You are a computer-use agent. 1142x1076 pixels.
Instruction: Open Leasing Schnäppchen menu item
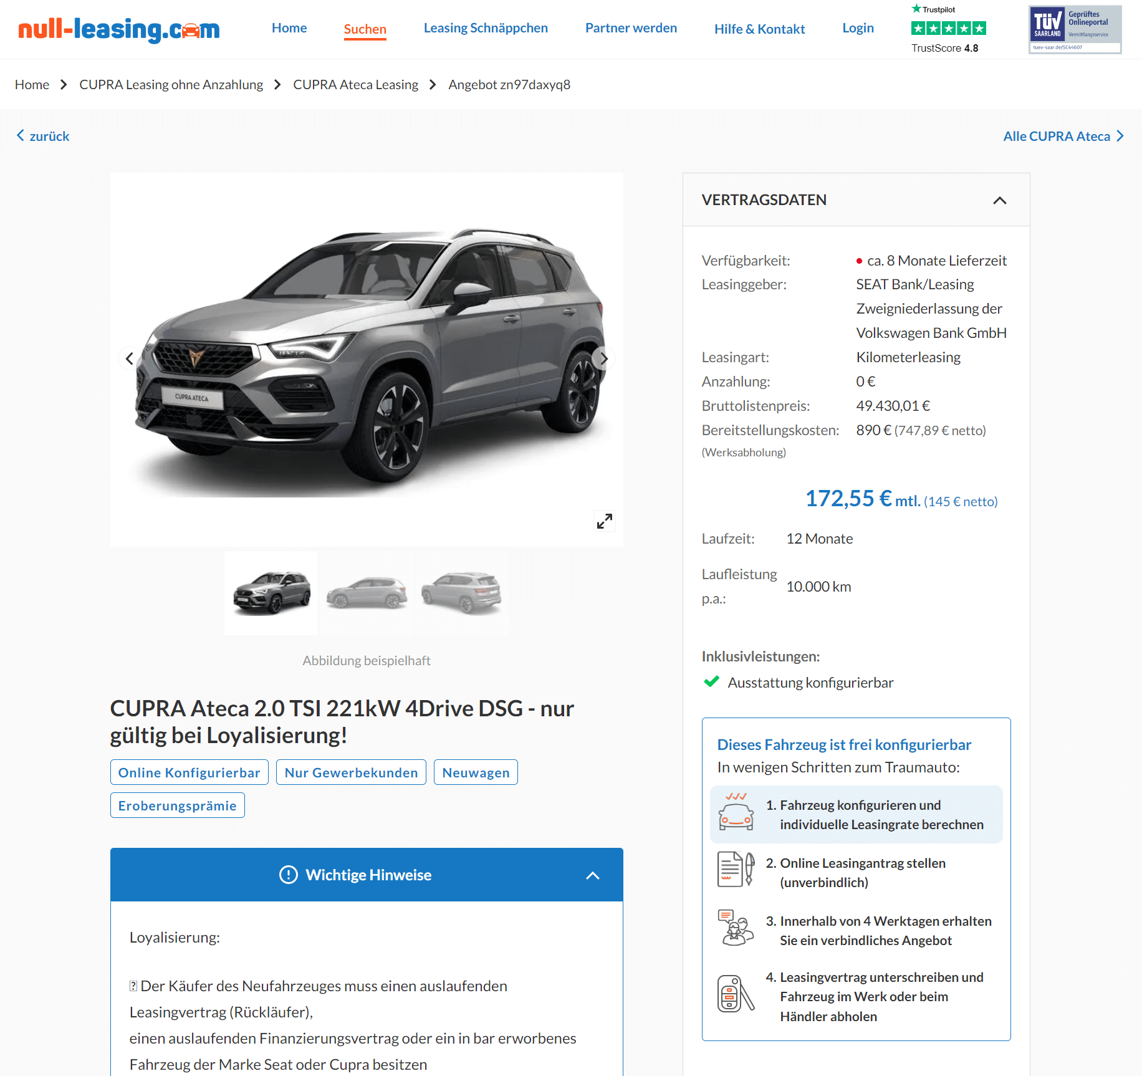[486, 28]
